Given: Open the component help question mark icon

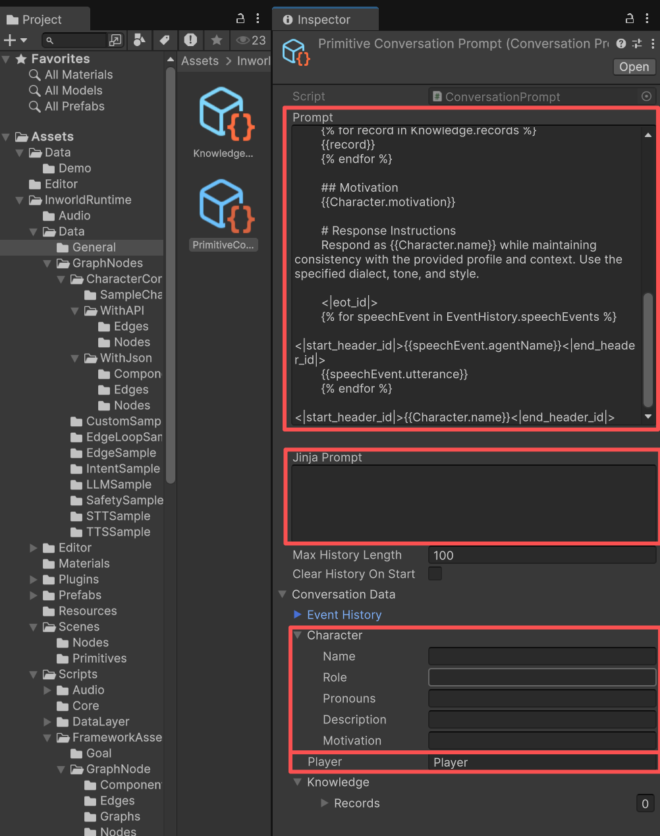Looking at the screenshot, I should [621, 43].
